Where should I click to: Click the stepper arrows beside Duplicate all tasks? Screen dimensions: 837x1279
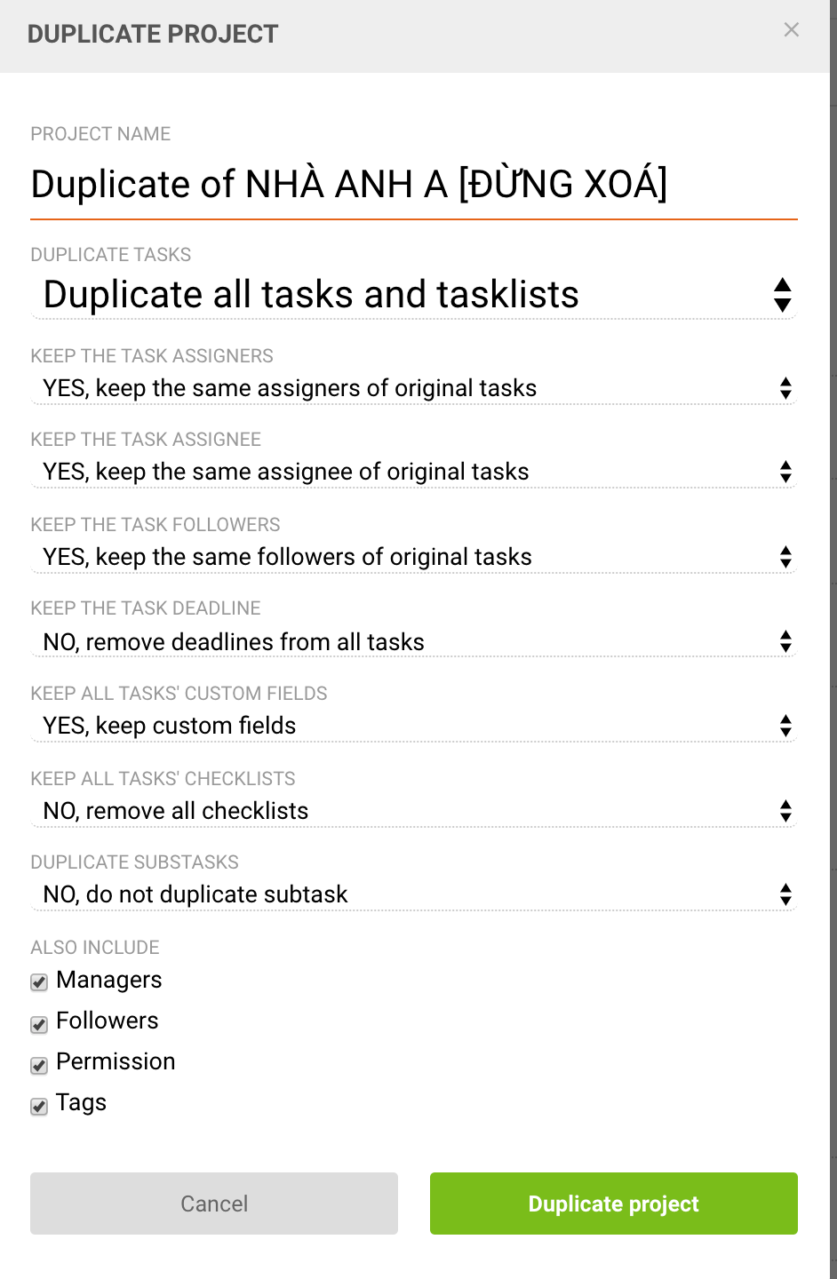click(781, 295)
